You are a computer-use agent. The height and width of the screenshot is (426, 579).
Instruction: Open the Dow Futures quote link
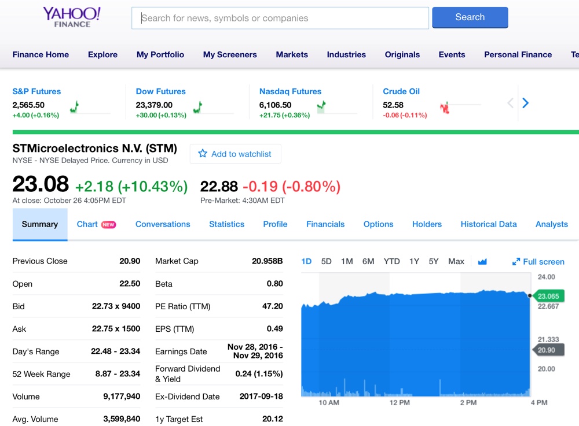[x=160, y=91]
